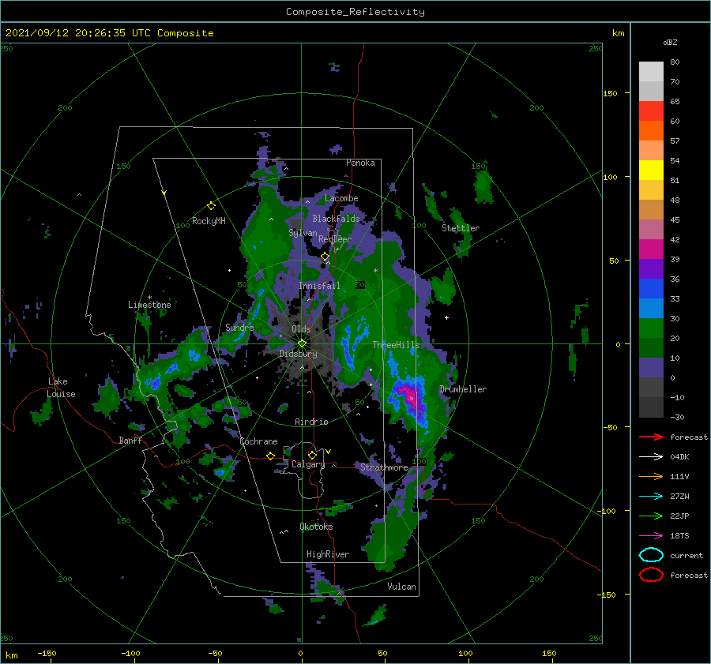Click the cyan current ellipse icon

(x=651, y=555)
